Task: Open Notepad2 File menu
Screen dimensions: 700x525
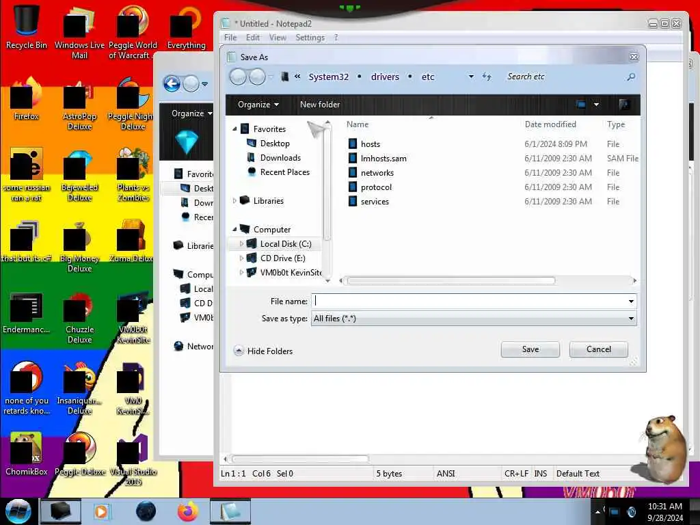Action: [x=230, y=38]
